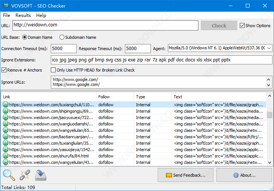This screenshot has height=191, width=274.
Task: Click the Check button
Action: click(219, 26)
